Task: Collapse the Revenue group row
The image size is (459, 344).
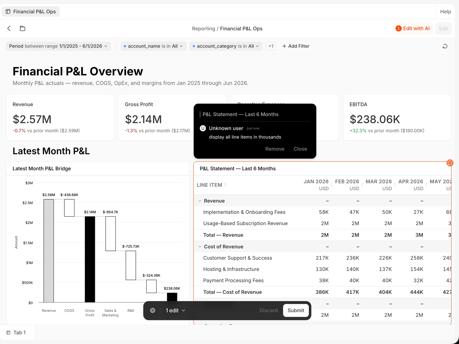Action: (200, 201)
